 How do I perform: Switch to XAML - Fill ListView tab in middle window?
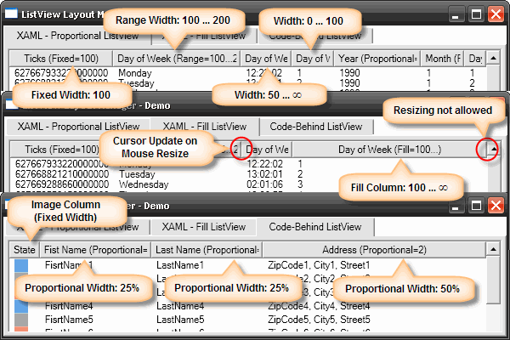pyautogui.click(x=202, y=126)
